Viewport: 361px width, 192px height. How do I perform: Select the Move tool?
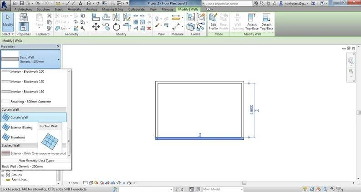[96, 27]
